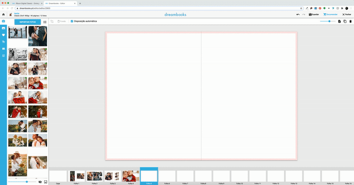Toggle hide used photos eye icon

coord(39,181)
